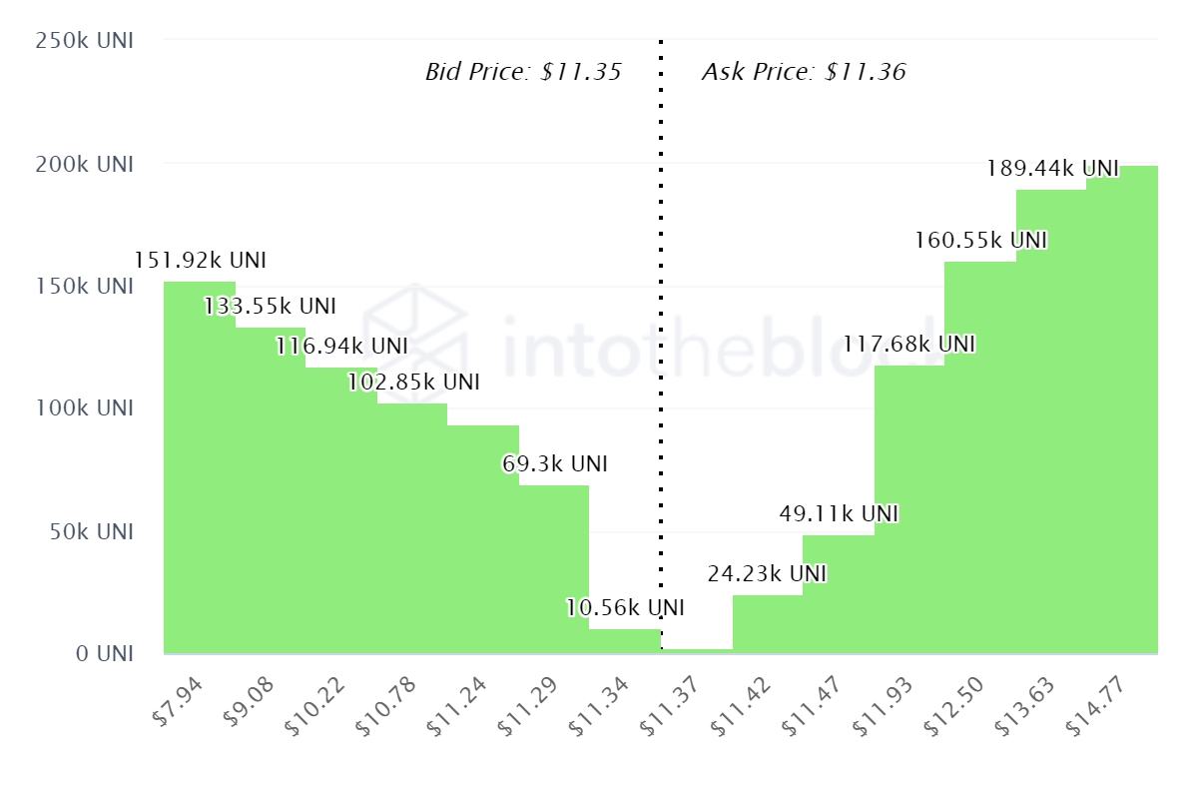Select the 69.3k UNI data label
This screenshot has width=1198, height=799.
(x=555, y=464)
